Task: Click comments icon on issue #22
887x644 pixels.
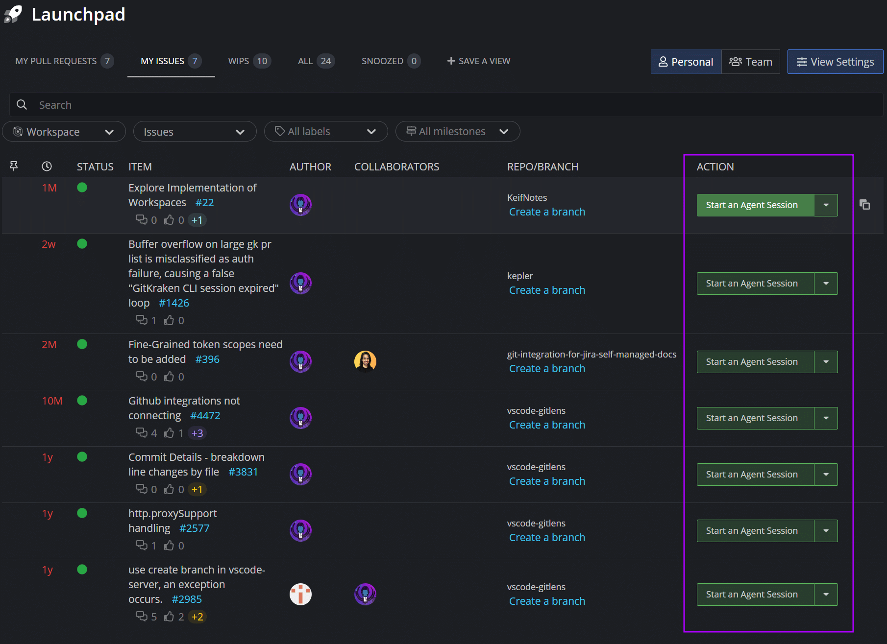Action: tap(141, 220)
